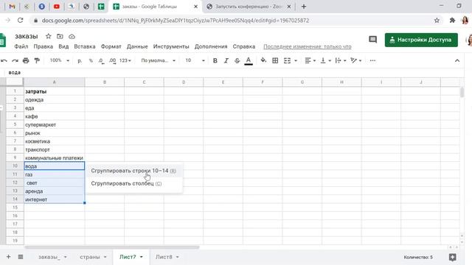Open number format 123 dropdown
This screenshot has height=265, width=472.
[x=125, y=60]
